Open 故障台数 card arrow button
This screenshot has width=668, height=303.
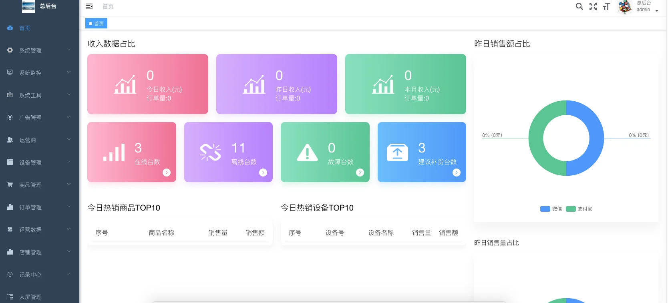point(360,173)
